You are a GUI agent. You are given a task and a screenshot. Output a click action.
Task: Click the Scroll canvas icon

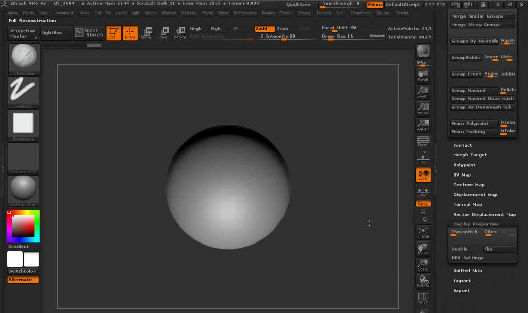(x=423, y=76)
